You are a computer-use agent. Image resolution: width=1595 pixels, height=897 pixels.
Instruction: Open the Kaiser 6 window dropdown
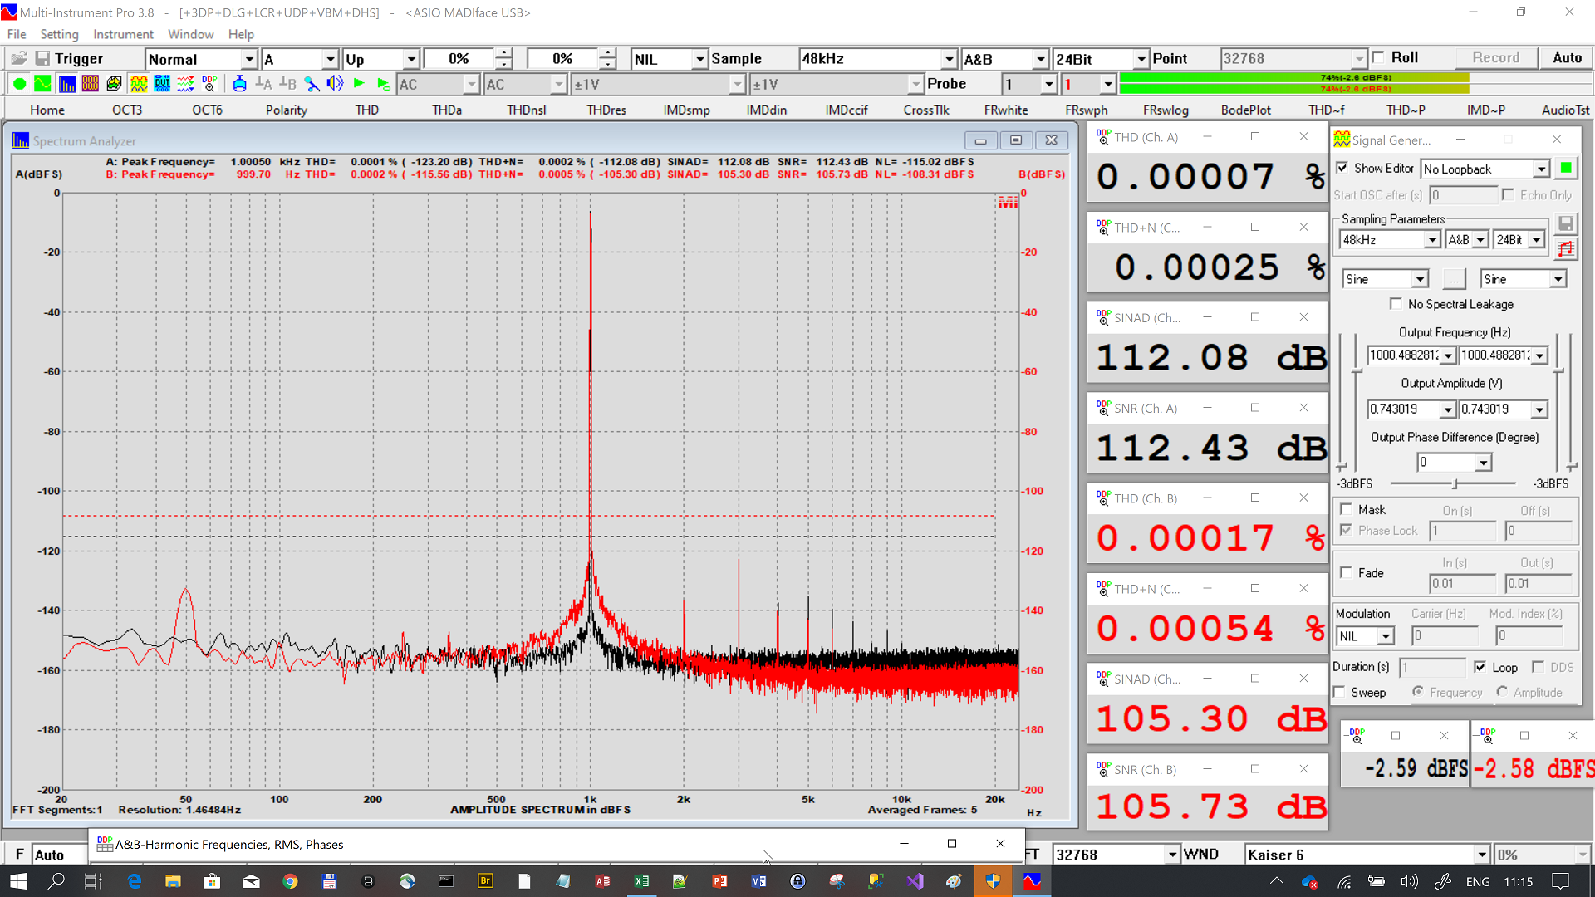click(1481, 855)
